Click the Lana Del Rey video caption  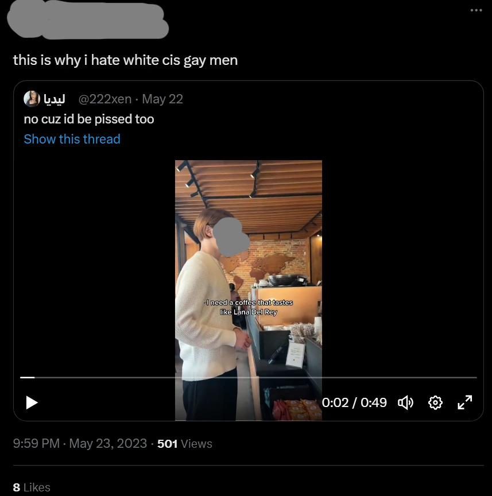click(x=249, y=307)
